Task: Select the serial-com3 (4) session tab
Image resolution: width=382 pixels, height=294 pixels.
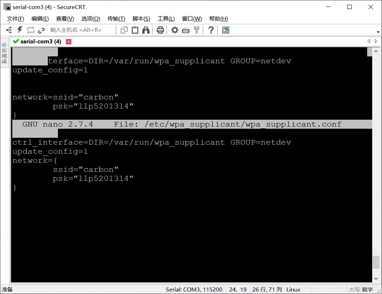Action: pos(41,42)
